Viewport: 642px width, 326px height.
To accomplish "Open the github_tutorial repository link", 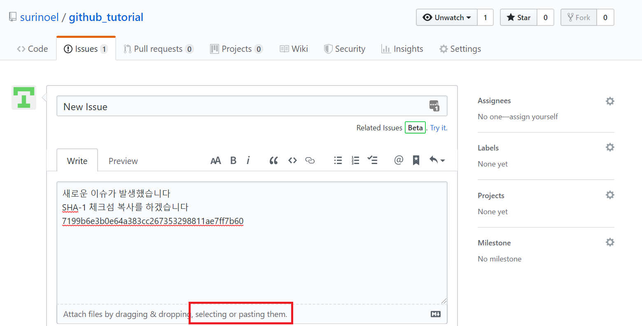I will tap(106, 17).
